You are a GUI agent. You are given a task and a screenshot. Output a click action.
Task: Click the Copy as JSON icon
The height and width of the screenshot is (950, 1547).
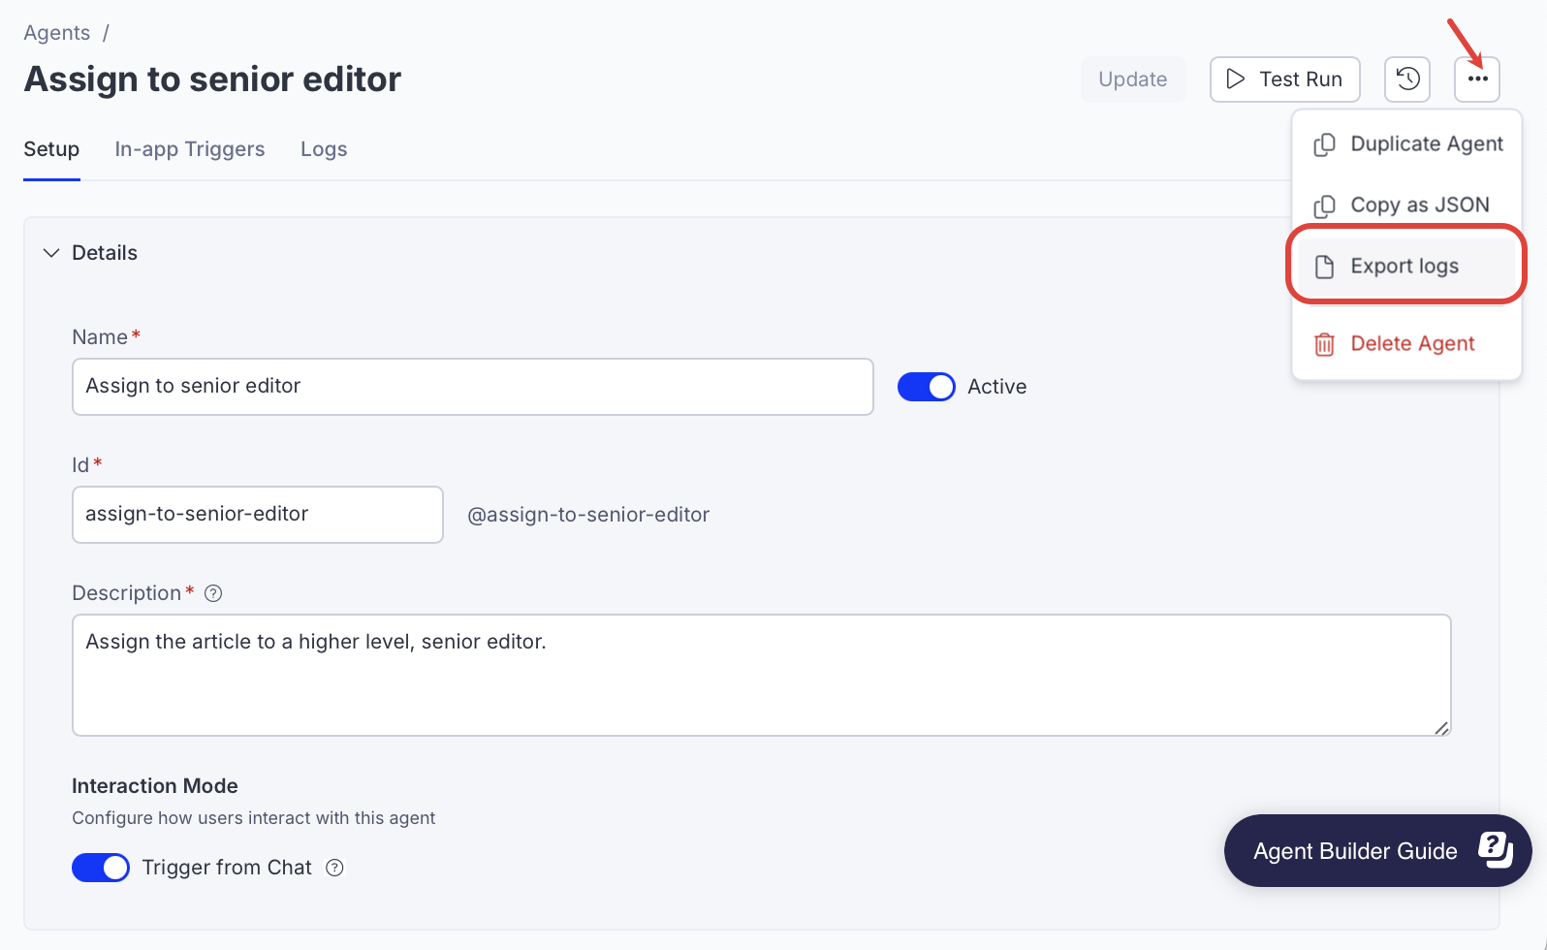(x=1324, y=206)
